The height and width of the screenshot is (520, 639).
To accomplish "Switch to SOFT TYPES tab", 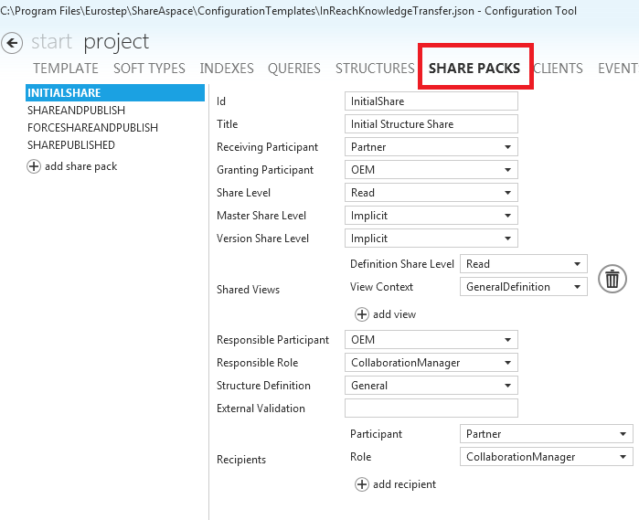I will click(x=149, y=68).
